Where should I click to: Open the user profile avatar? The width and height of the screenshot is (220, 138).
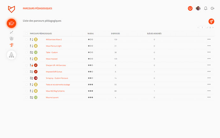click(x=198, y=9)
